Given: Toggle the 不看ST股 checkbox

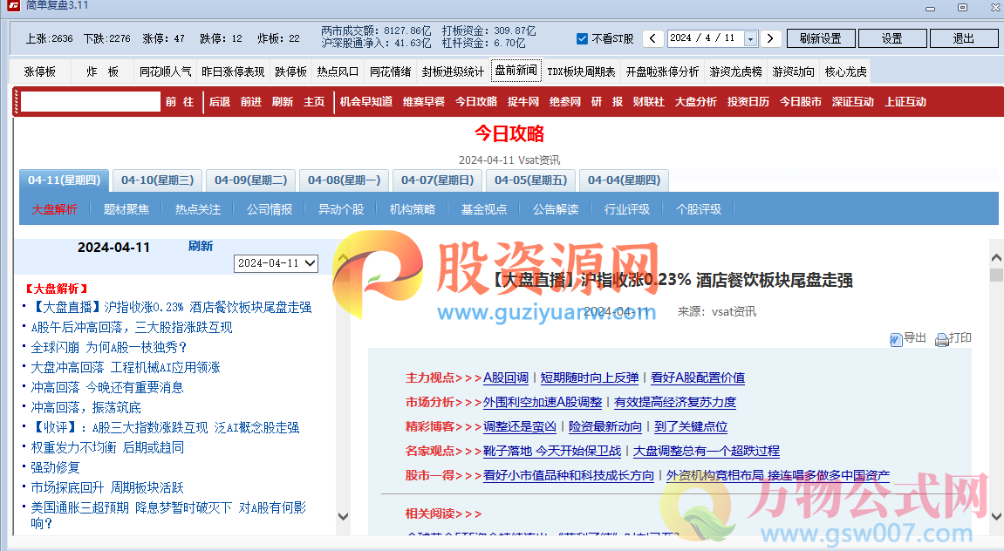Looking at the screenshot, I should [582, 38].
